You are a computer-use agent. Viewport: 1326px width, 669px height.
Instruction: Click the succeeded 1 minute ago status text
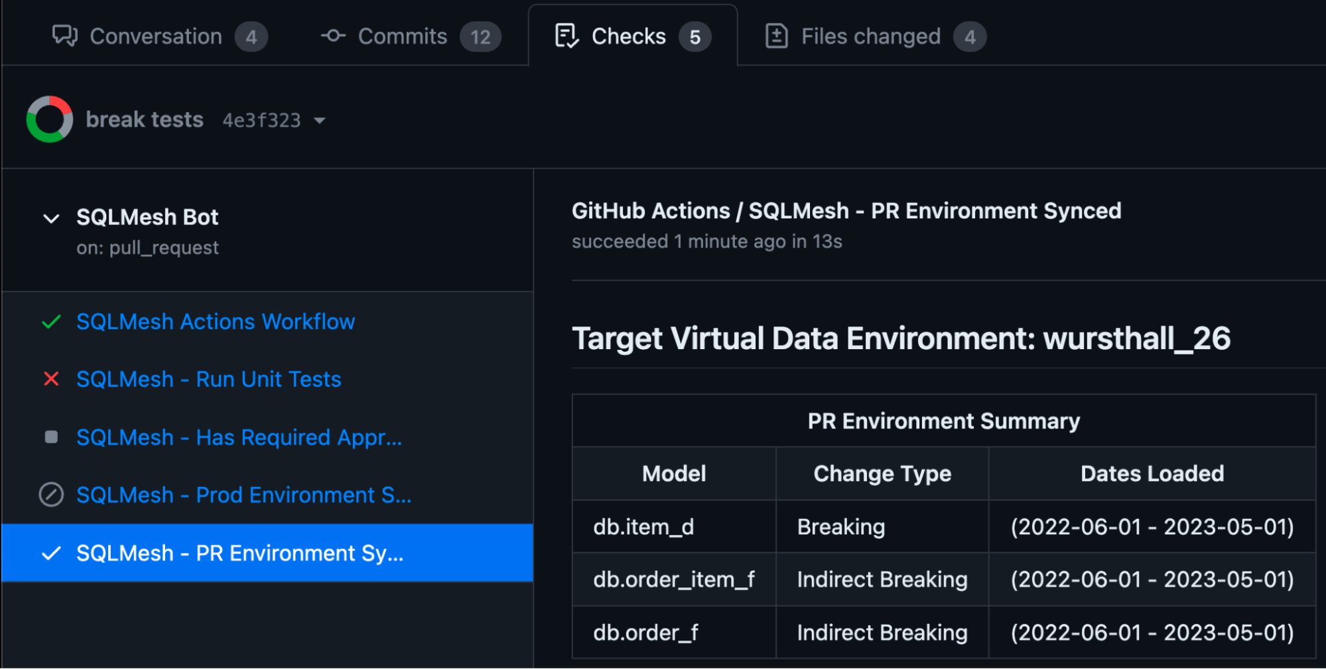[707, 242]
